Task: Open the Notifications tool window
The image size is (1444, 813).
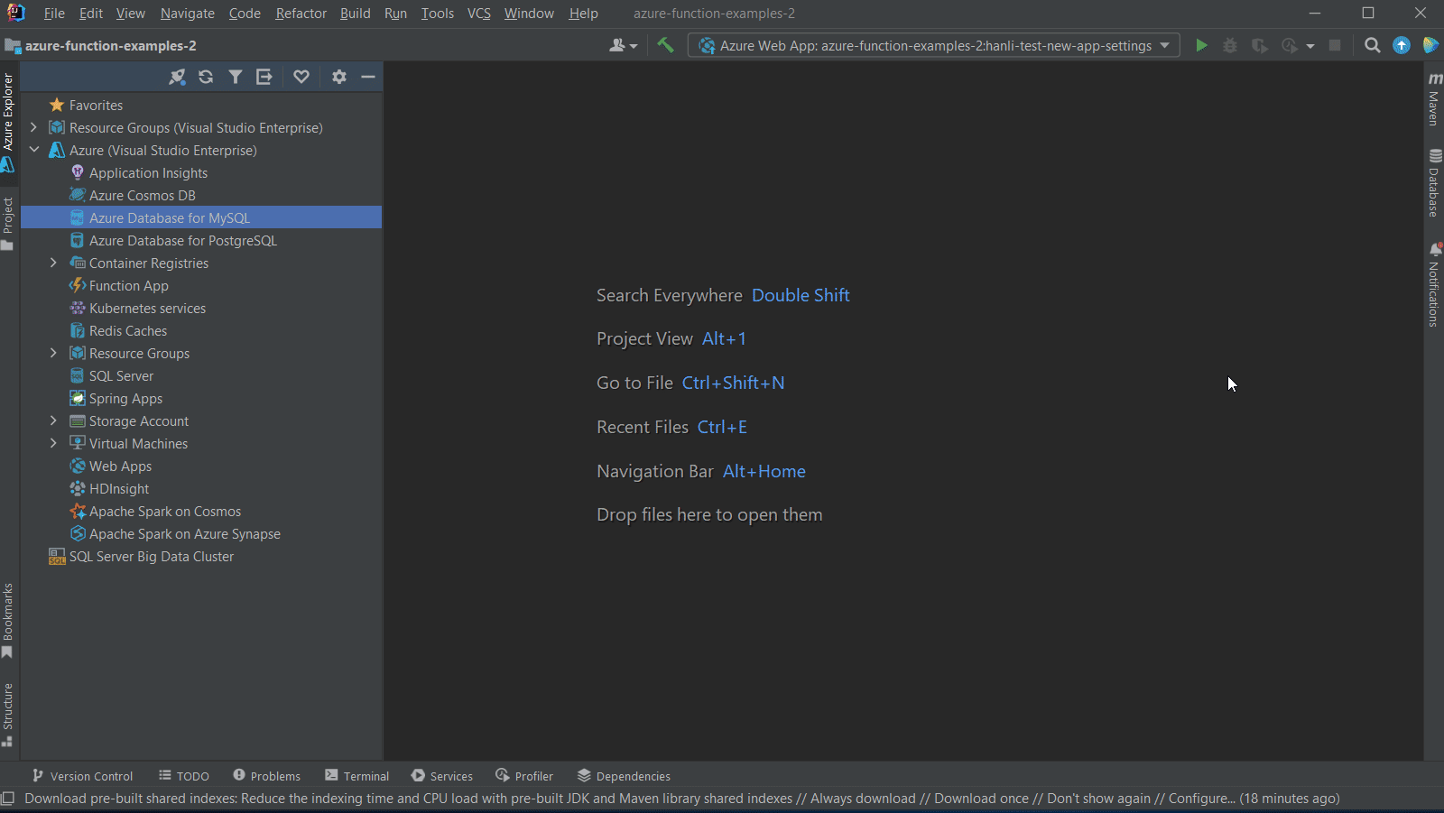Action: tap(1433, 284)
